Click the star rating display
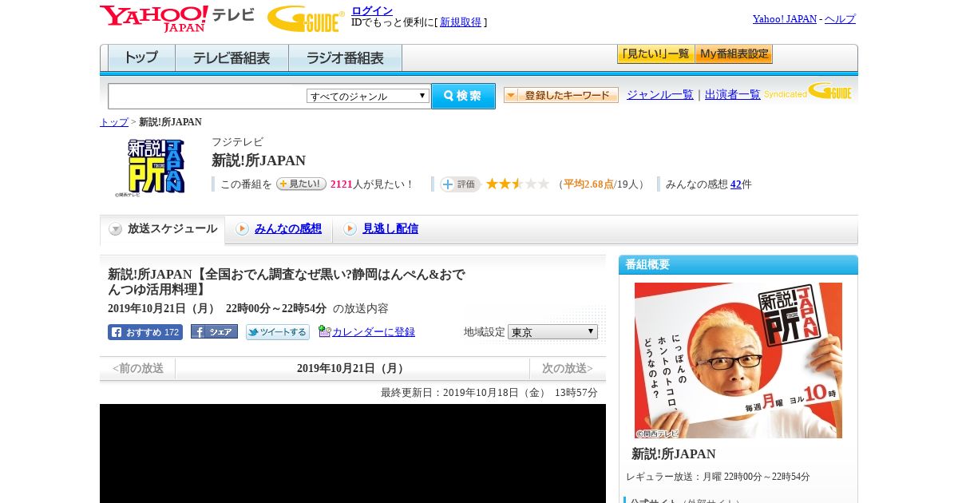The height and width of the screenshot is (503, 958). click(517, 184)
